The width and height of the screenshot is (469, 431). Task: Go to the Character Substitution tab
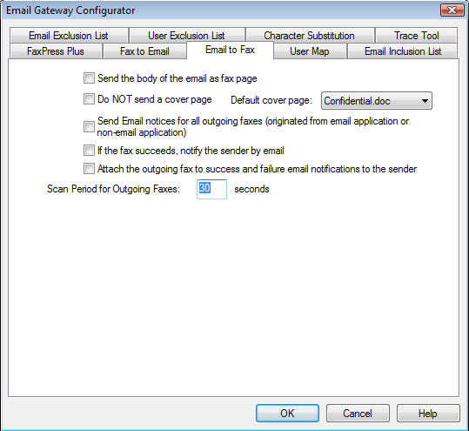pyautogui.click(x=310, y=36)
